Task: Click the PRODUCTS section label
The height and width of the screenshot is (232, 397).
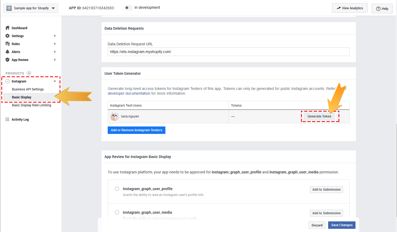Action: coord(15,73)
